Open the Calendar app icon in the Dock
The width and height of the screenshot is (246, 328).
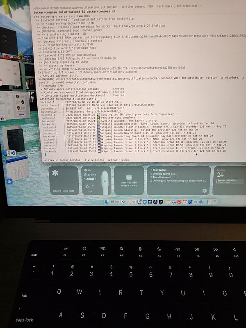point(185,202)
